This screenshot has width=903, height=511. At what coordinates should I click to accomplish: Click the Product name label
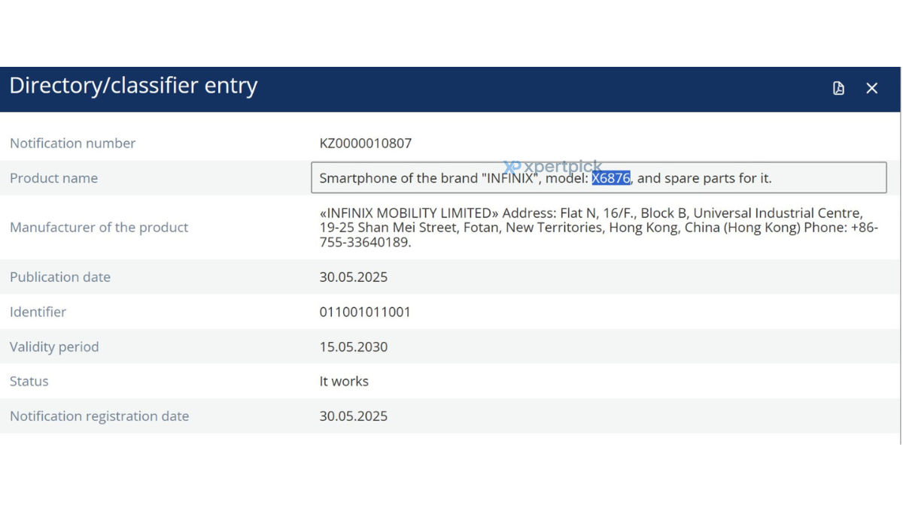54,178
